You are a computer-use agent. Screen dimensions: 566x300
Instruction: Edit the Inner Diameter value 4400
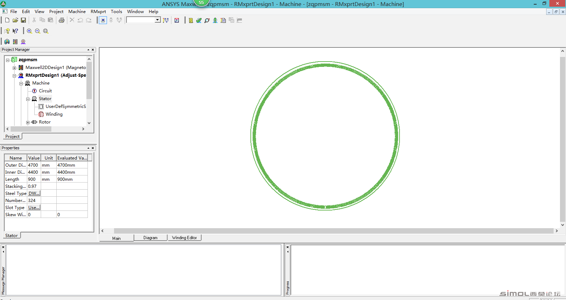34,172
